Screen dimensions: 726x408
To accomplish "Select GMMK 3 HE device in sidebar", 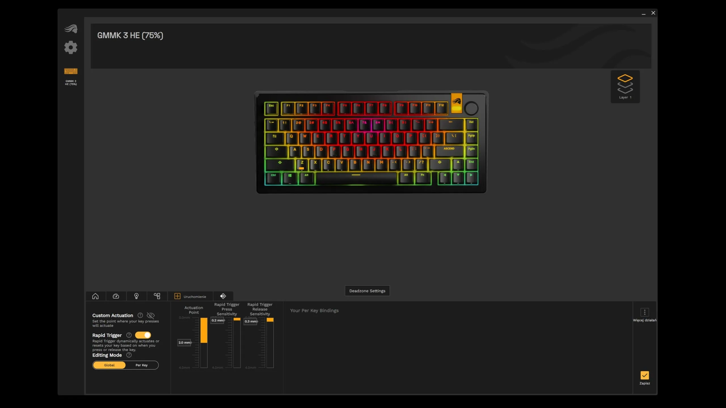I will click(x=71, y=76).
